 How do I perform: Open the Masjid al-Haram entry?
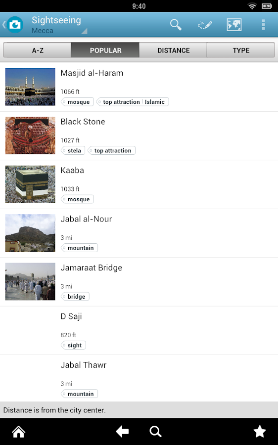[139, 87]
